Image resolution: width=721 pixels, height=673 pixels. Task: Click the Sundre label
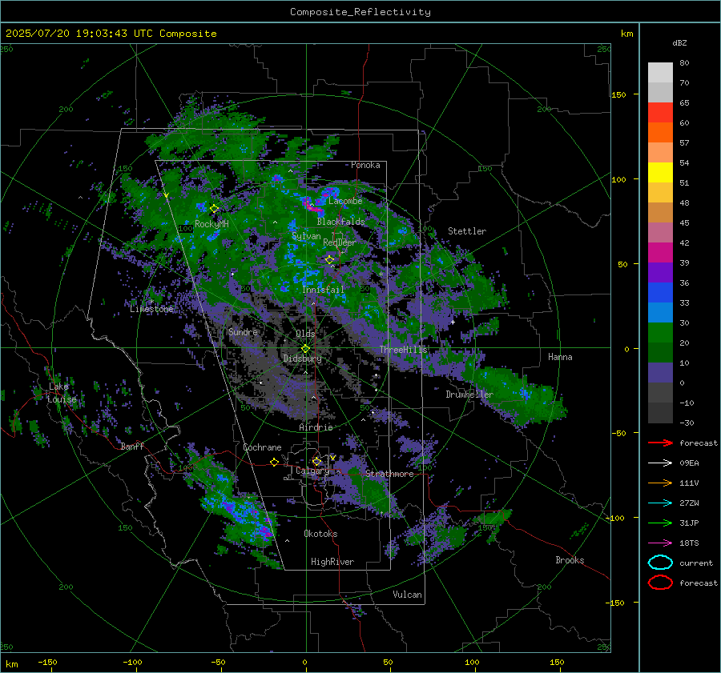[243, 331]
